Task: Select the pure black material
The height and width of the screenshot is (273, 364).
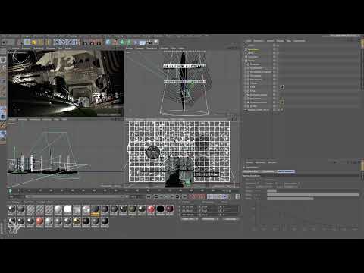Action: click(160, 209)
